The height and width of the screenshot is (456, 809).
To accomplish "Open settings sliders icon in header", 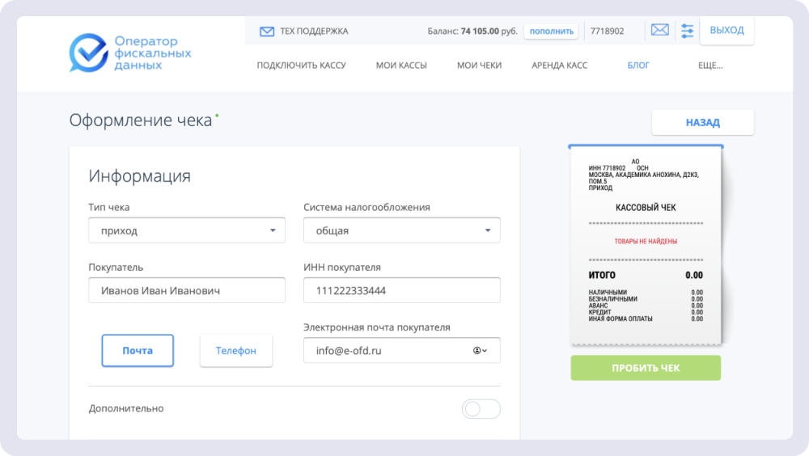I will [687, 31].
